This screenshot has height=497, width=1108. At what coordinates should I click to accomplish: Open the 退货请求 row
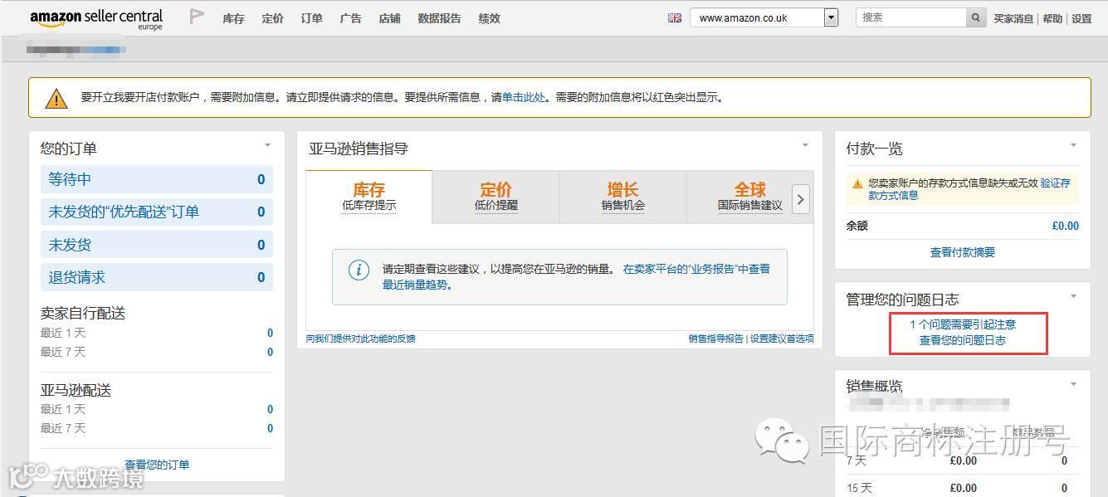coord(157,277)
